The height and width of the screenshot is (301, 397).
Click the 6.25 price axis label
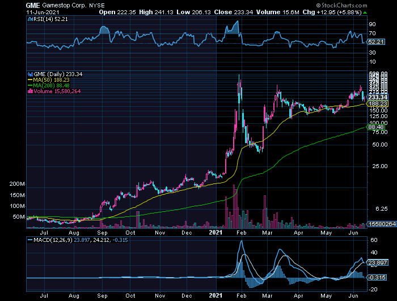click(381, 208)
